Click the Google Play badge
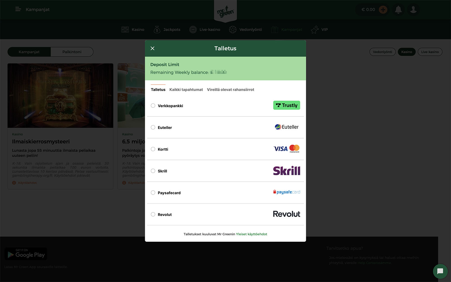Viewport: 451px width, 282px height. pos(26,254)
